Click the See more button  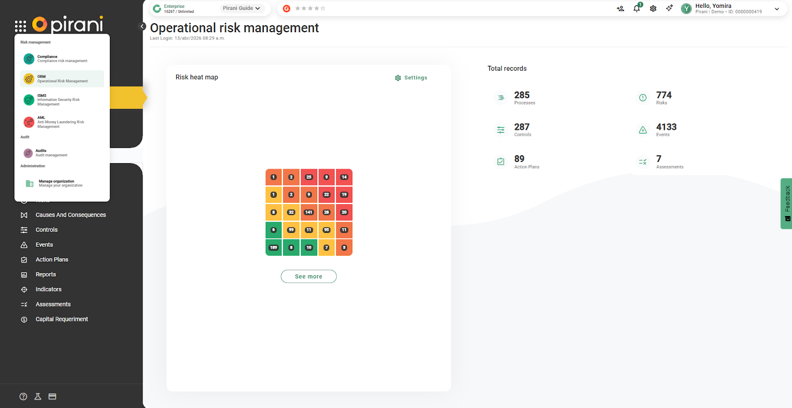pos(308,276)
